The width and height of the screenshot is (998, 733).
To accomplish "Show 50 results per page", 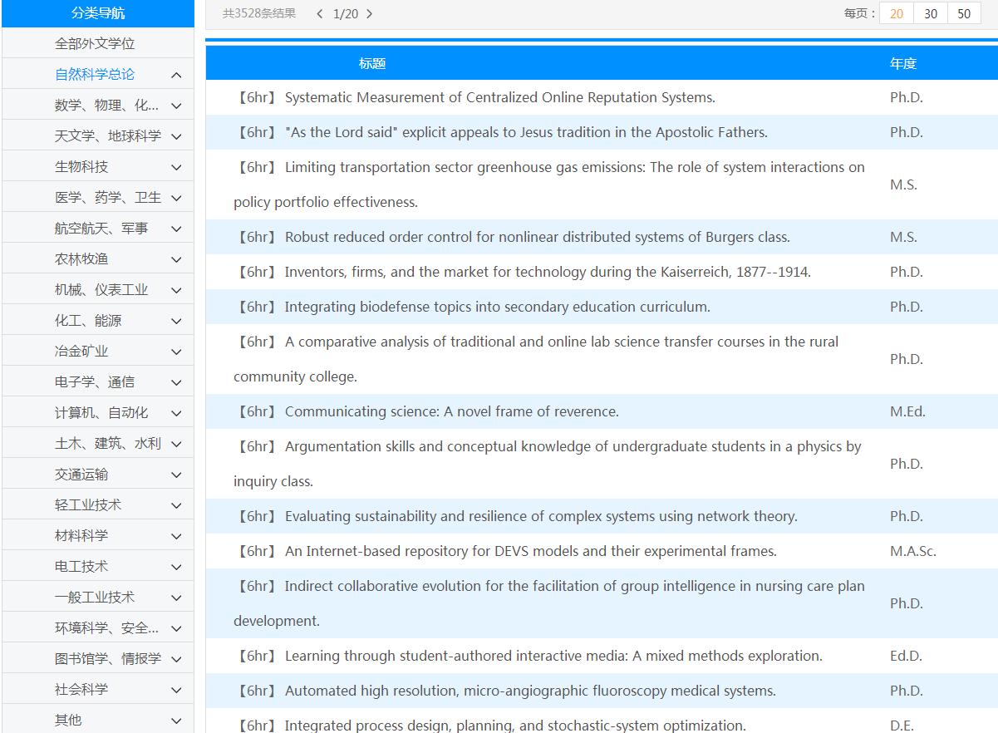I will pos(964,13).
